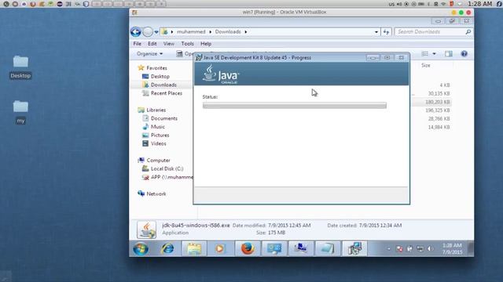Click the 180,203 KB file size row

(438, 102)
